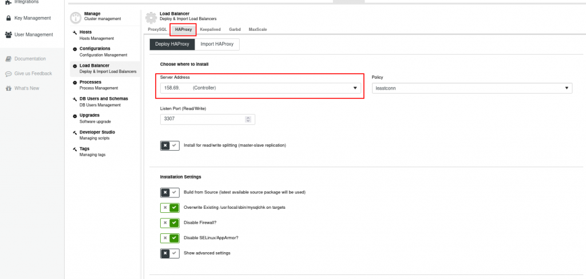Open the Policy leastconn dropdown
The image size is (586, 279).
tap(472, 88)
